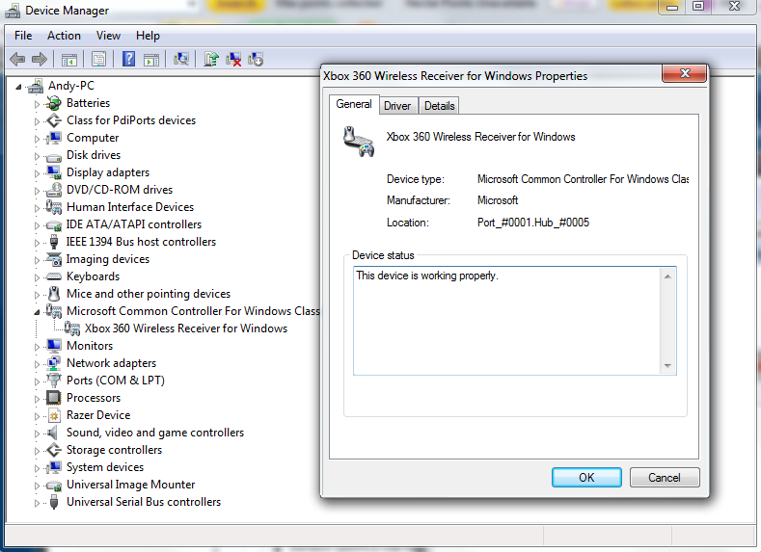
Task: Click the Disable device toolbar icon
Action: click(256, 60)
